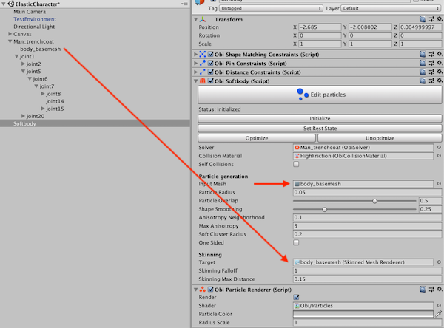
Task: Collapse joint1 in hierarchy
Action: pyautogui.click(x=17, y=57)
